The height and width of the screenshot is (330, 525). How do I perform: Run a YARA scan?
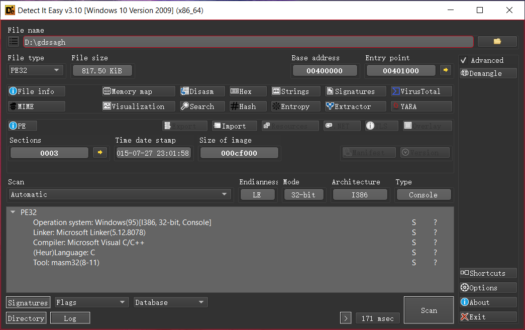tap(421, 106)
